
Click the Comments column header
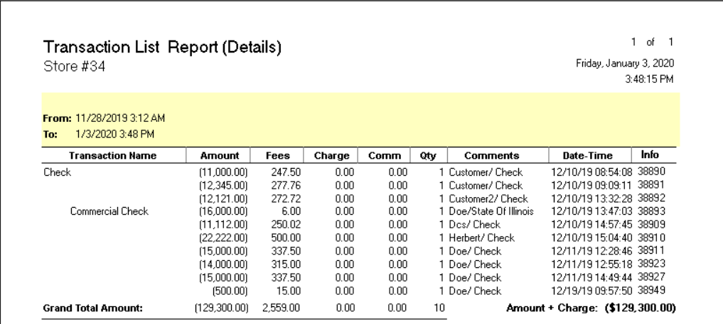[491, 156]
